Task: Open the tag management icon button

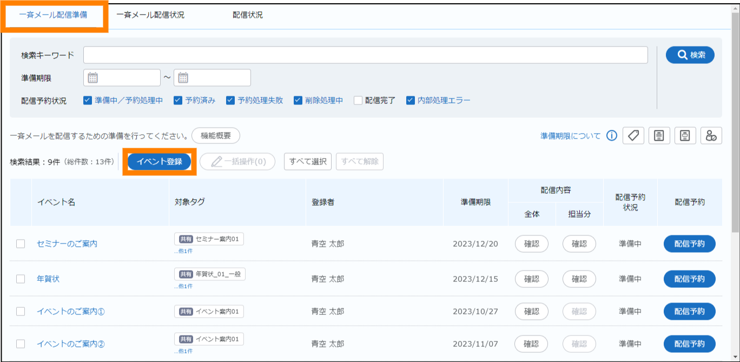Action: 633,136
